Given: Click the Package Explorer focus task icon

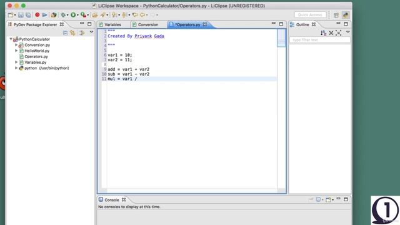Looking at the screenshot, I should [82, 33].
